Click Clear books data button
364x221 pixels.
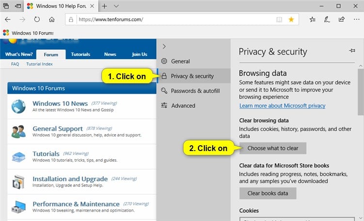267,193
